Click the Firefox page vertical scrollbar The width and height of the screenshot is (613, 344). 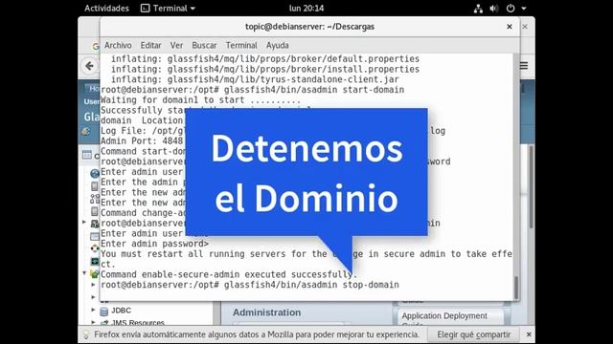click(x=532, y=186)
